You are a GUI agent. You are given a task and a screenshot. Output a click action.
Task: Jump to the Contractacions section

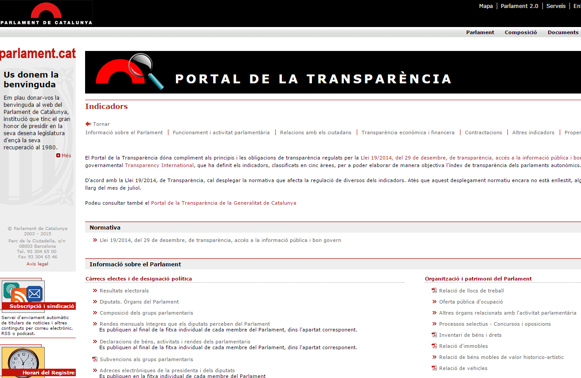(484, 132)
